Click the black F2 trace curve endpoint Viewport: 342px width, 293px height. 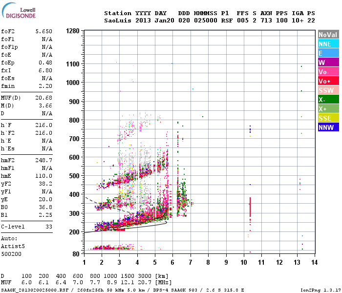tap(166, 222)
